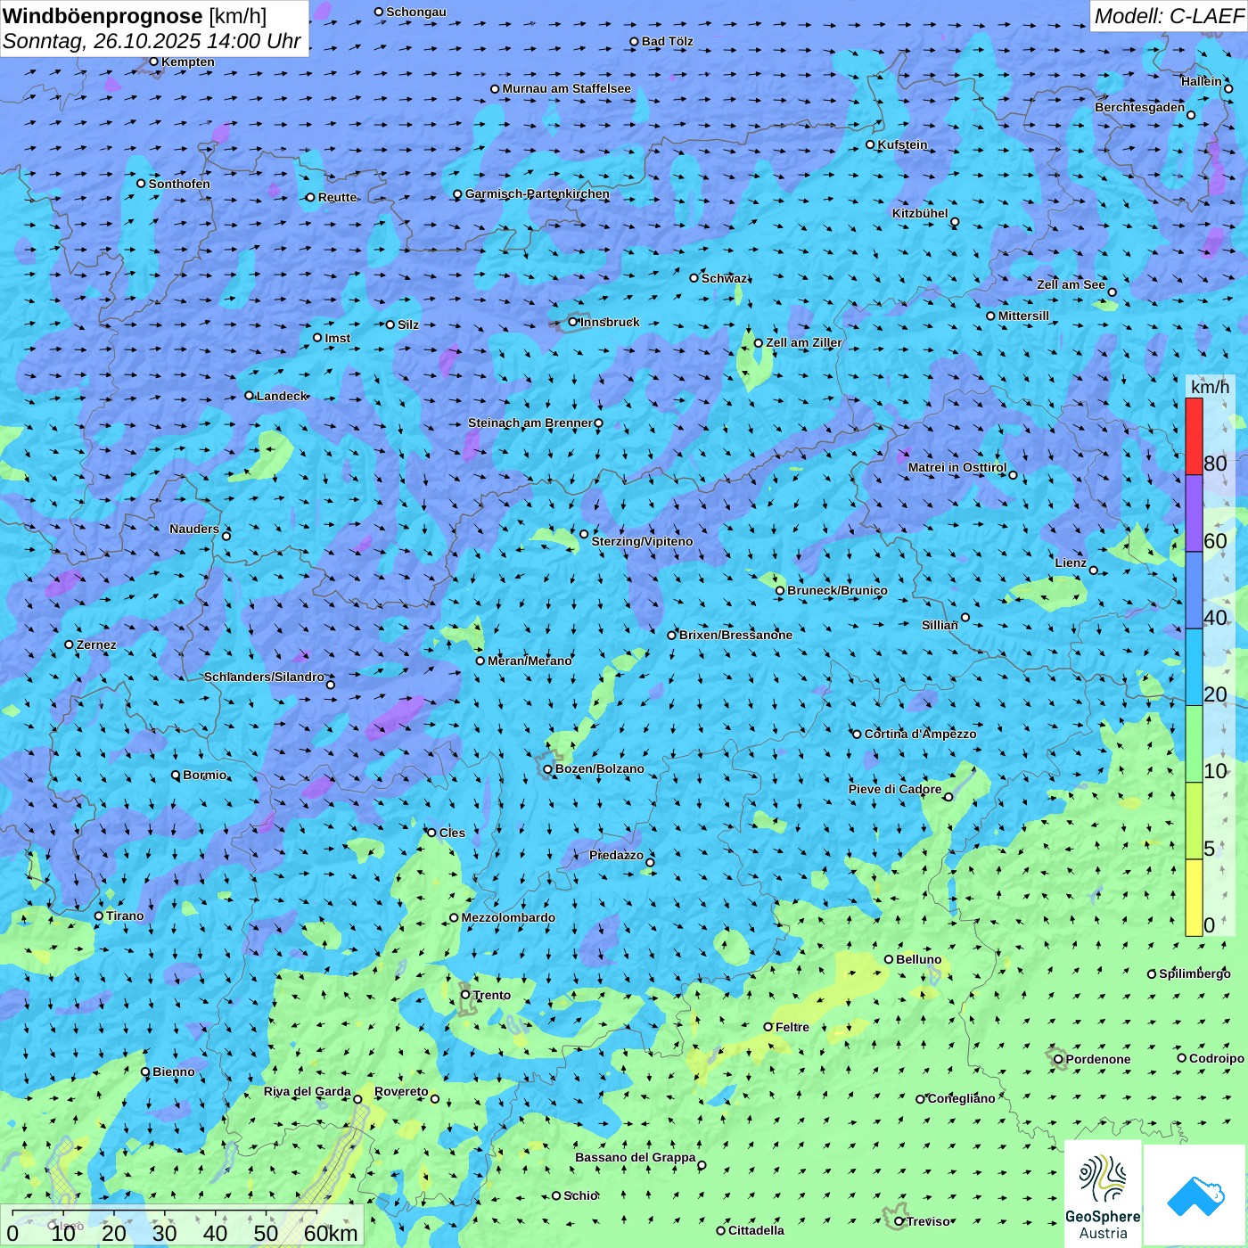Select the Treviso map marker
The width and height of the screenshot is (1248, 1248).
point(899,1221)
